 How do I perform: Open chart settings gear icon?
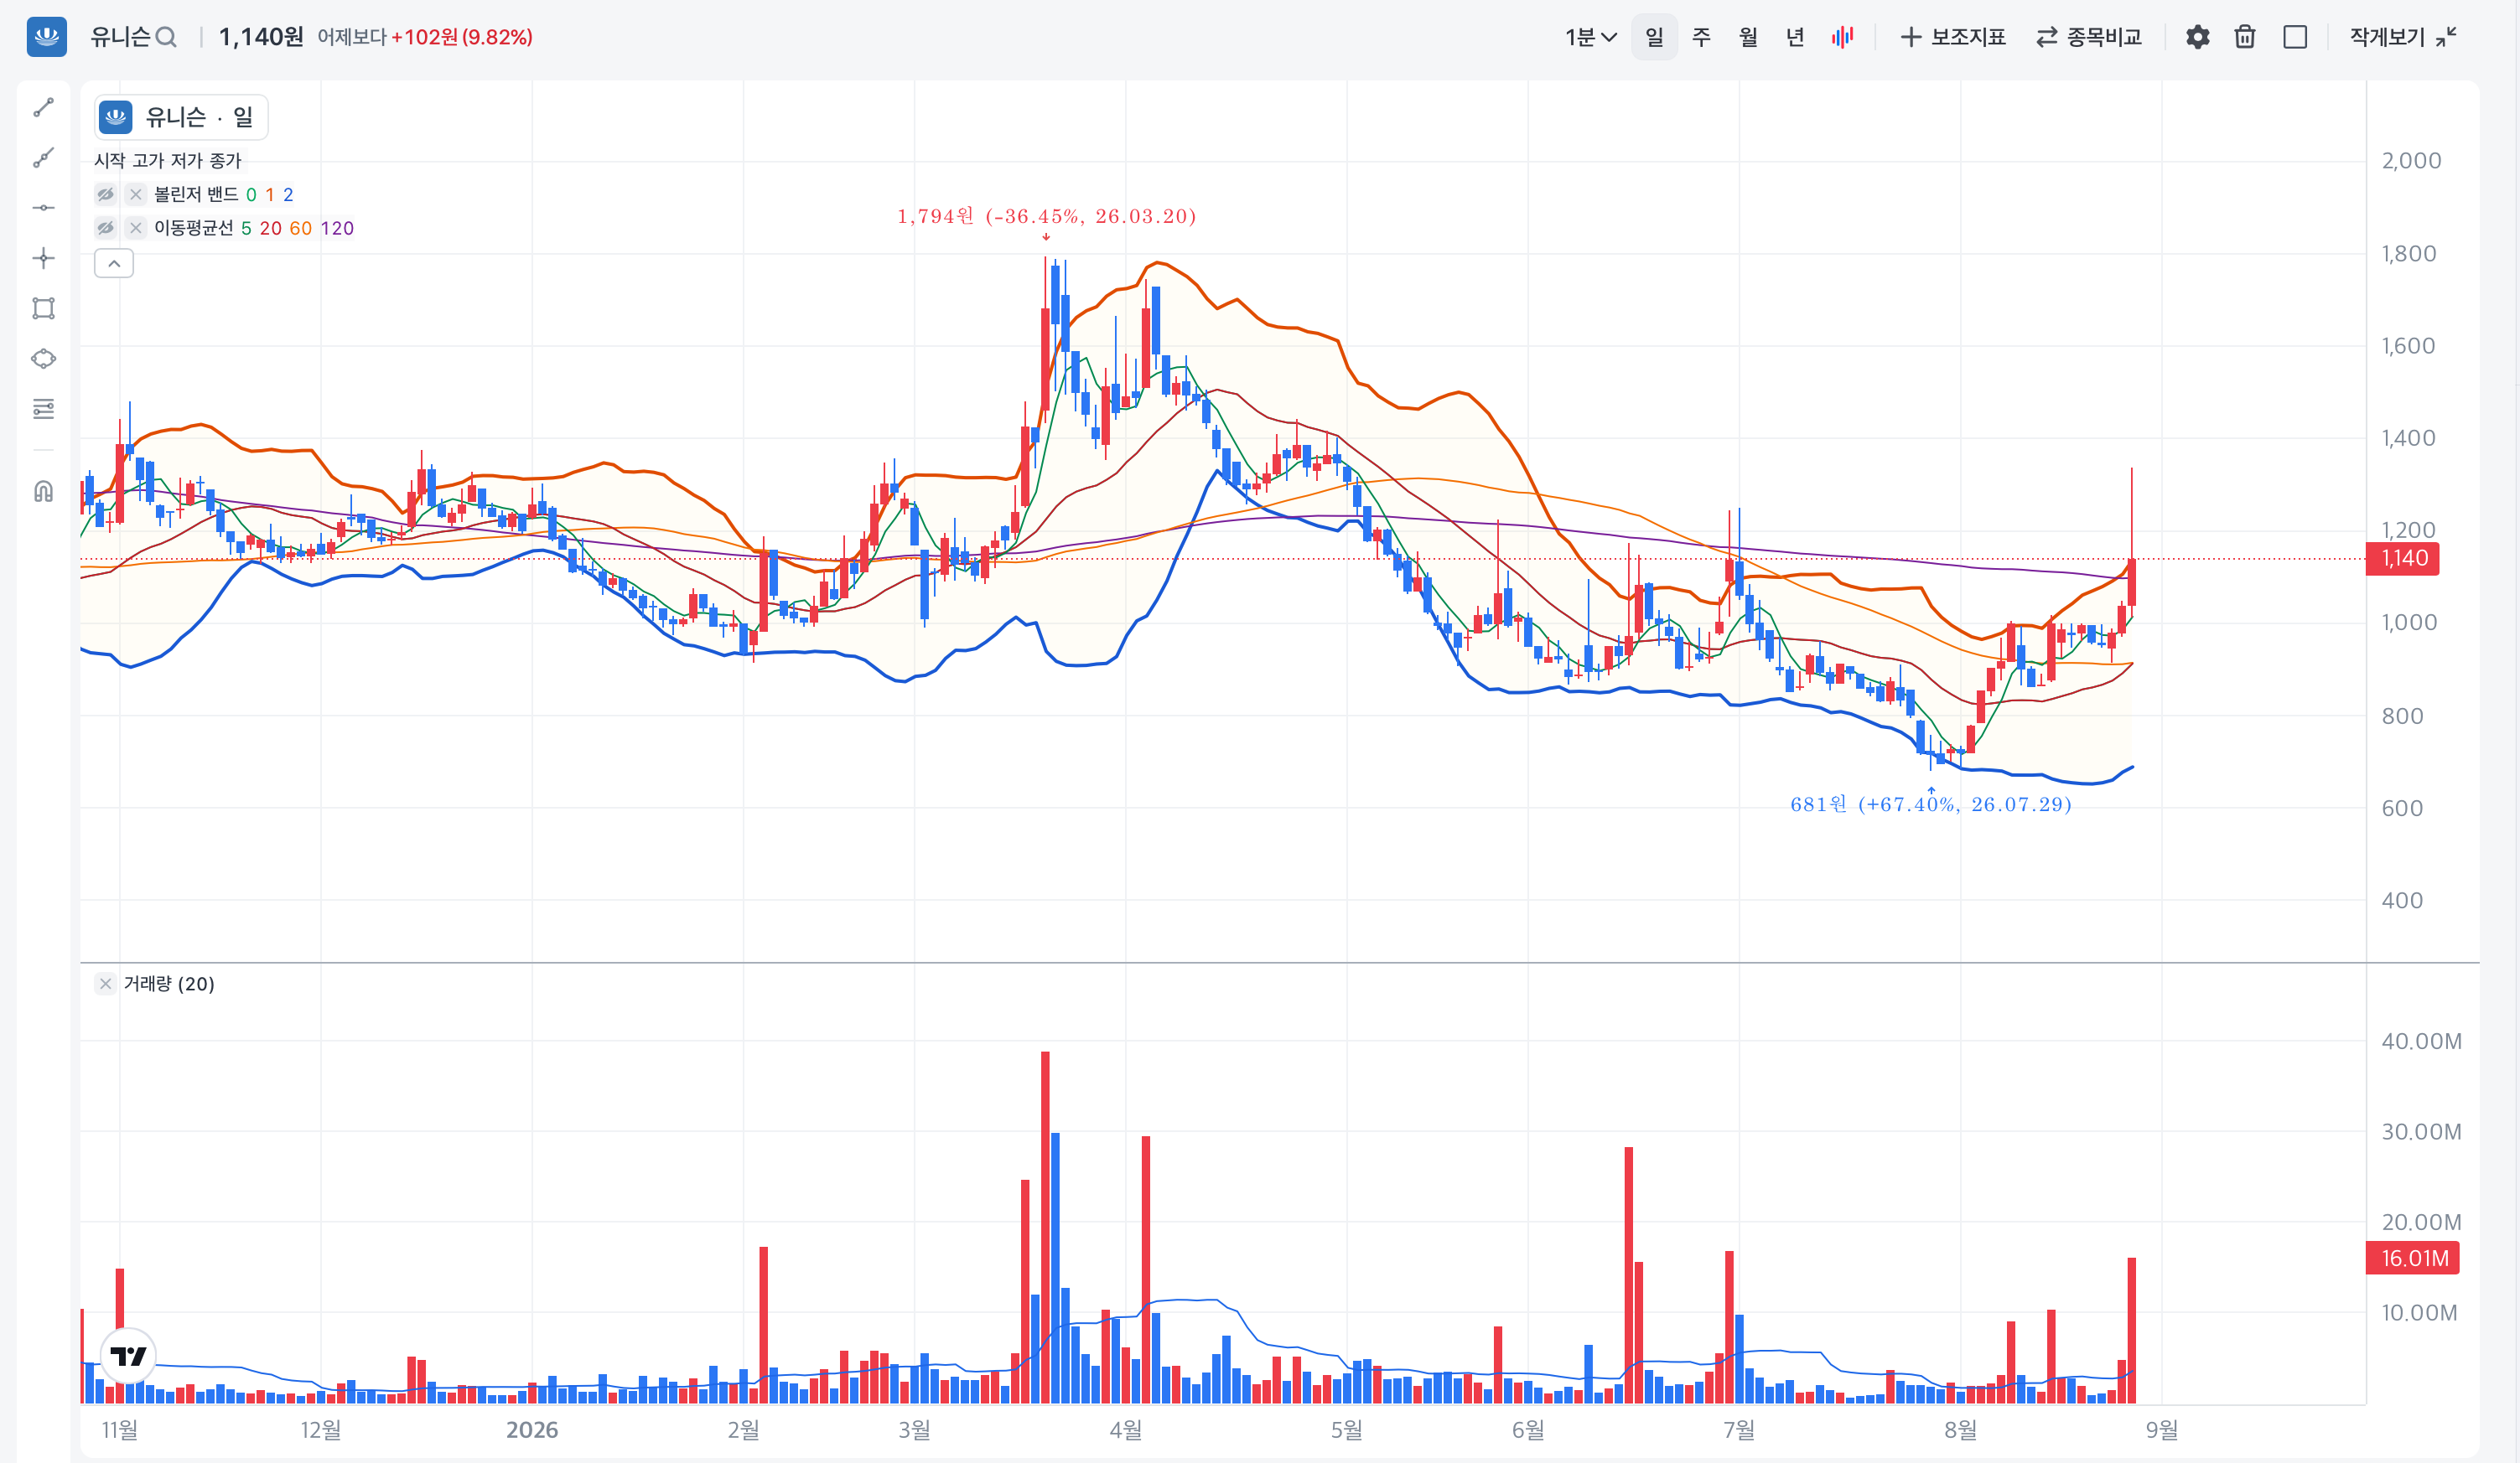[2197, 37]
